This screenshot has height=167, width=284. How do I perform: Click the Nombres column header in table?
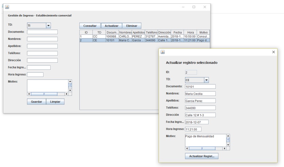tap(126, 33)
